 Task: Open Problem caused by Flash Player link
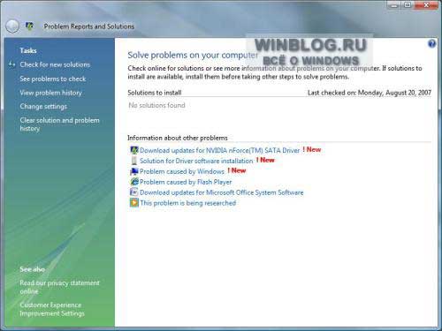tap(186, 182)
